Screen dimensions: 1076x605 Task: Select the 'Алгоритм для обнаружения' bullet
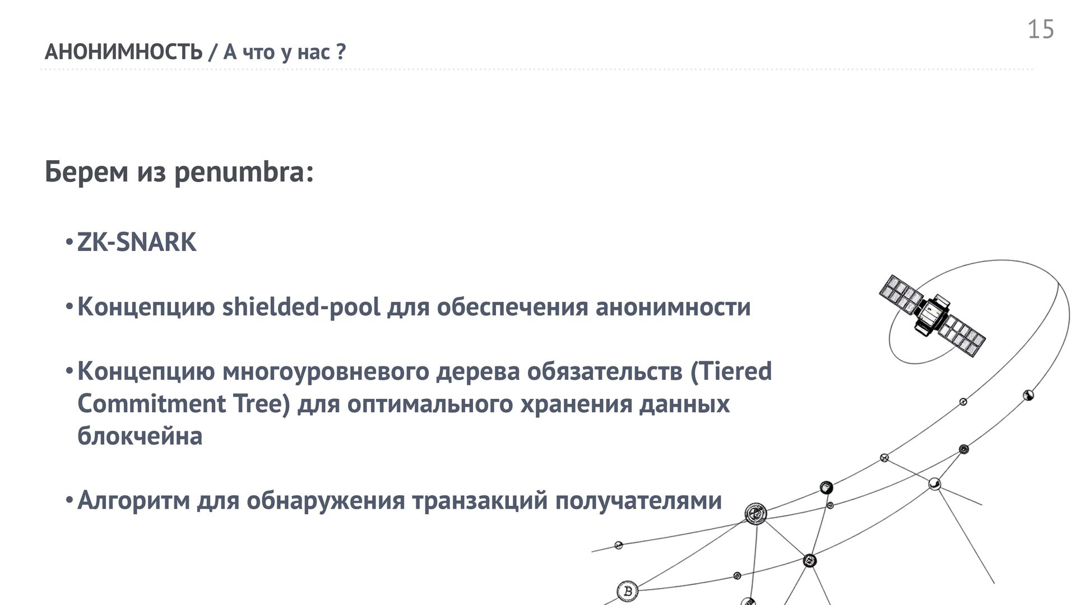399,500
